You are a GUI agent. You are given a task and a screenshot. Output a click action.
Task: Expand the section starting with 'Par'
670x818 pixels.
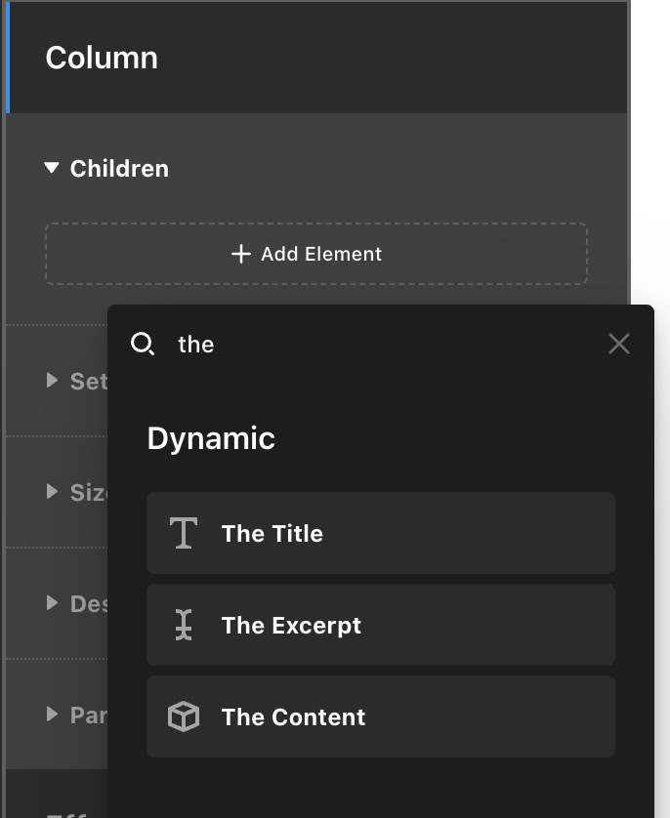[53, 715]
